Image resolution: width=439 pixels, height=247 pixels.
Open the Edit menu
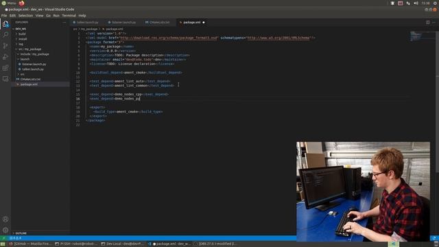coord(12,15)
